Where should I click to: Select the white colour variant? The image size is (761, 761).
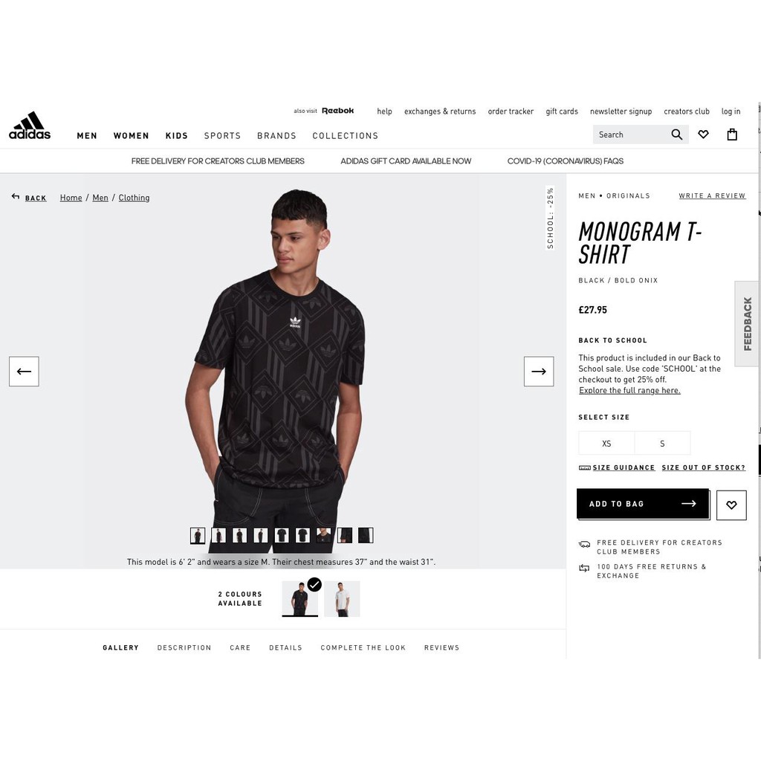[x=342, y=599]
